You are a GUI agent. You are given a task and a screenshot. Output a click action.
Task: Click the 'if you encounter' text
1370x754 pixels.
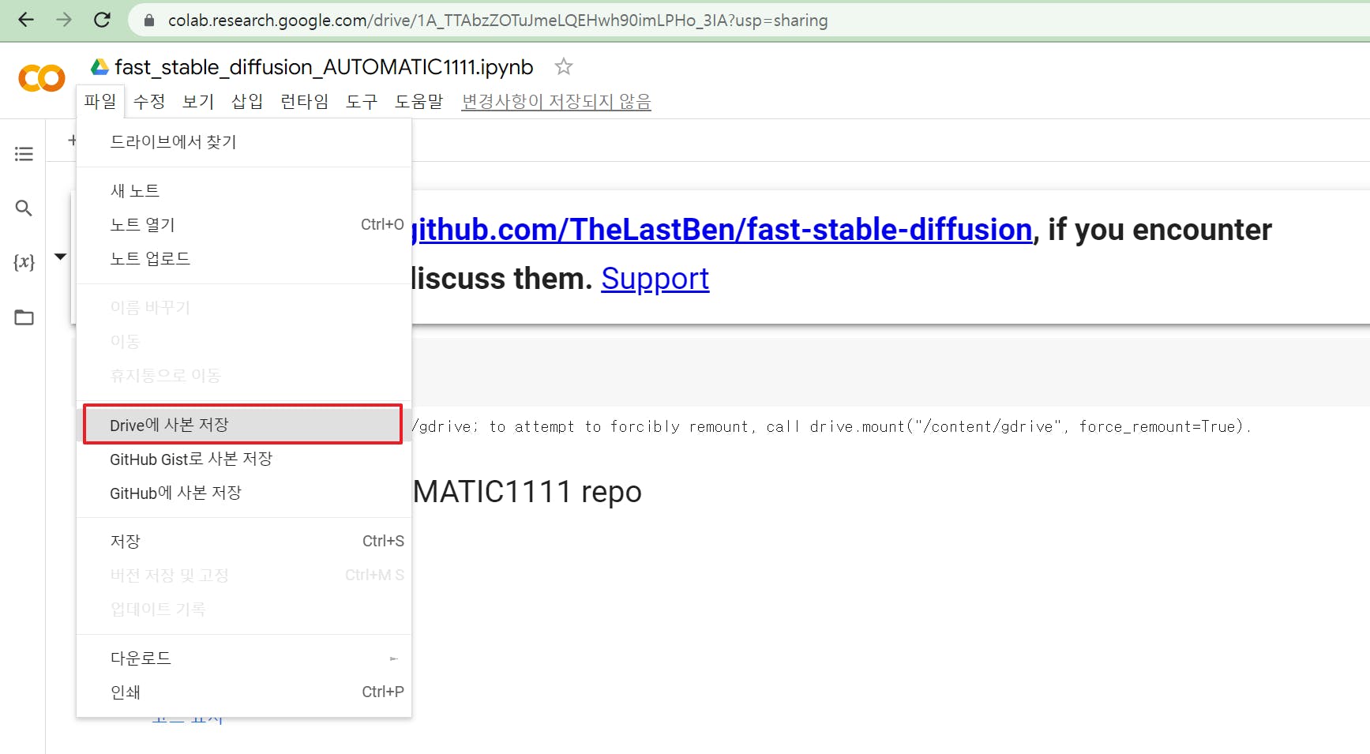1159,230
